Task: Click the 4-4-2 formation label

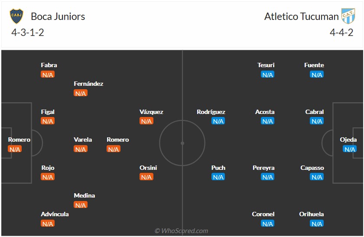Action: click(x=341, y=32)
